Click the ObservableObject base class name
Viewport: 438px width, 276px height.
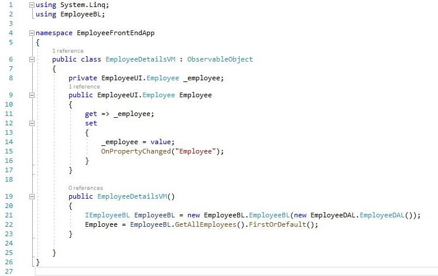point(220,59)
